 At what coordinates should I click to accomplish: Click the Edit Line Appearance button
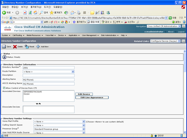tap(92, 98)
